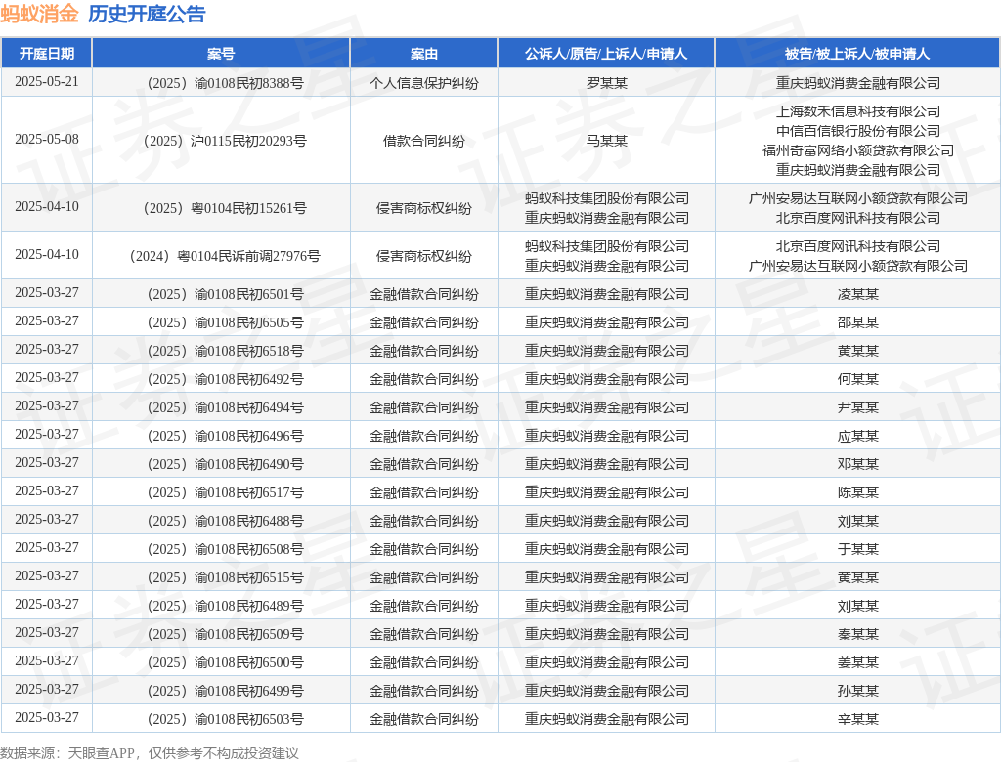Click 侵害商标权纠纷 in the 民诉前调27976号 row
Viewport: 1001px width, 762px height.
coord(424,256)
